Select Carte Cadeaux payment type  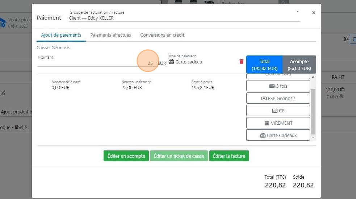point(278,135)
